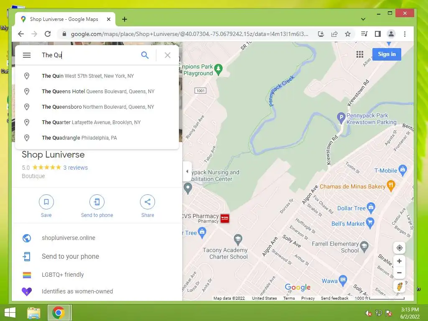Zoom out the map with minus
The height and width of the screenshot is (321, 428).
click(399, 273)
